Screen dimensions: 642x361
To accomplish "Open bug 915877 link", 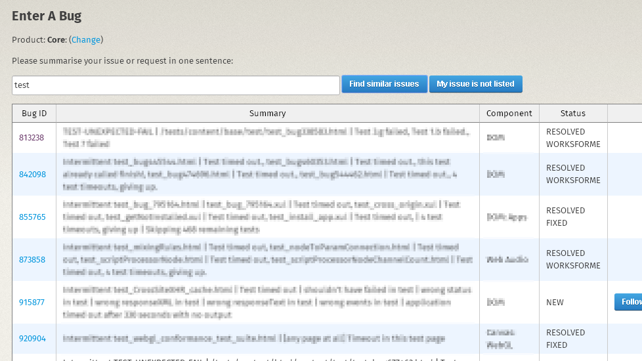I will 32,302.
